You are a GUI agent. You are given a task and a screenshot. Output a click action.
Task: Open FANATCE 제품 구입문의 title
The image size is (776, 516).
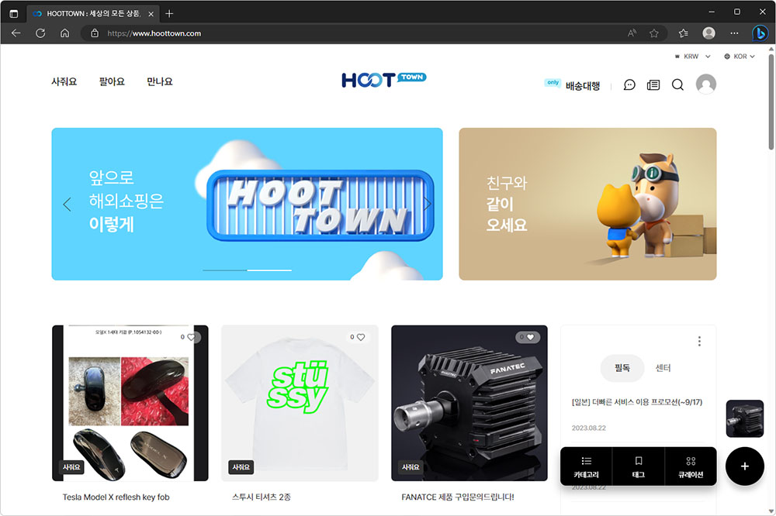point(458,497)
